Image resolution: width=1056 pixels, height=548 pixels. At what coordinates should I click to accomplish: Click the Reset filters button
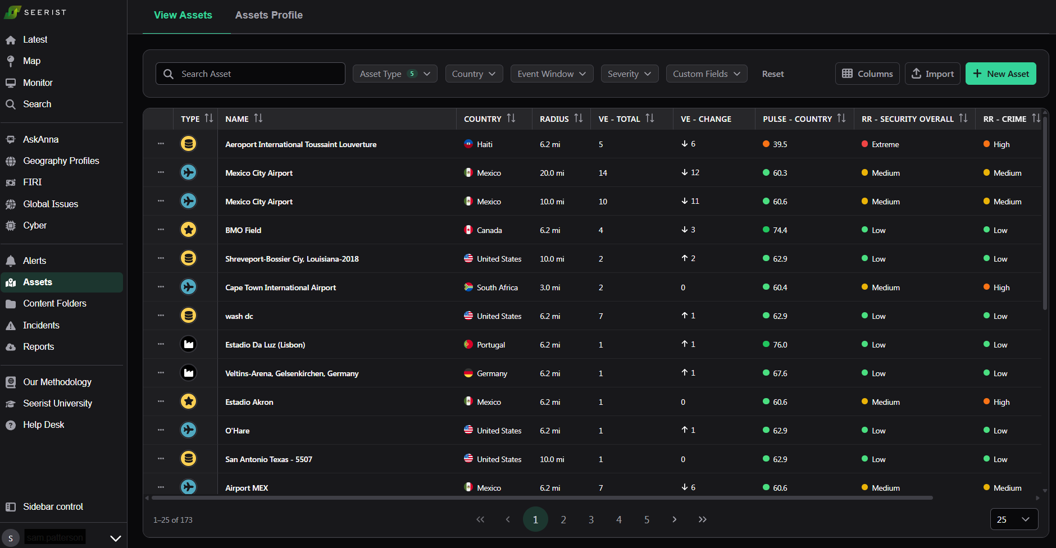[773, 74]
